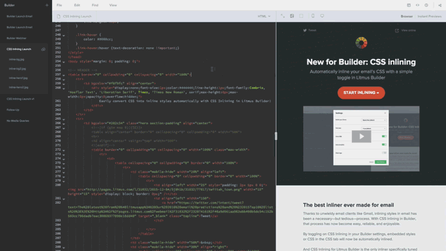
Task: Collapse code fold at line 266
Action: pyautogui.click(x=64, y=124)
